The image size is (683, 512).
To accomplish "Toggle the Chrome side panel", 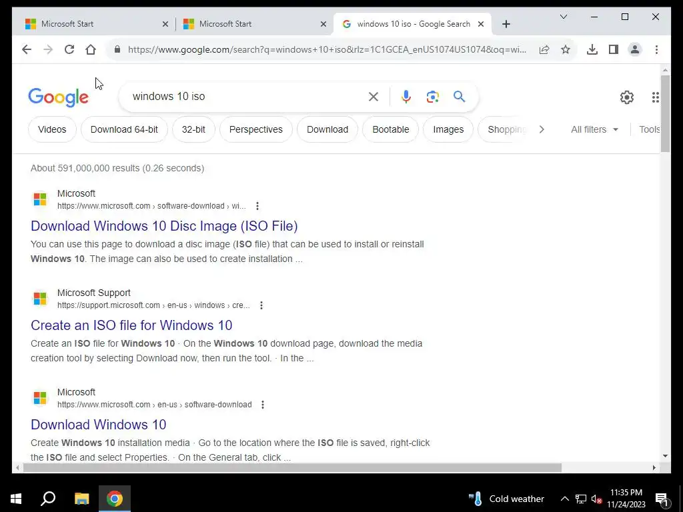I will tap(614, 49).
